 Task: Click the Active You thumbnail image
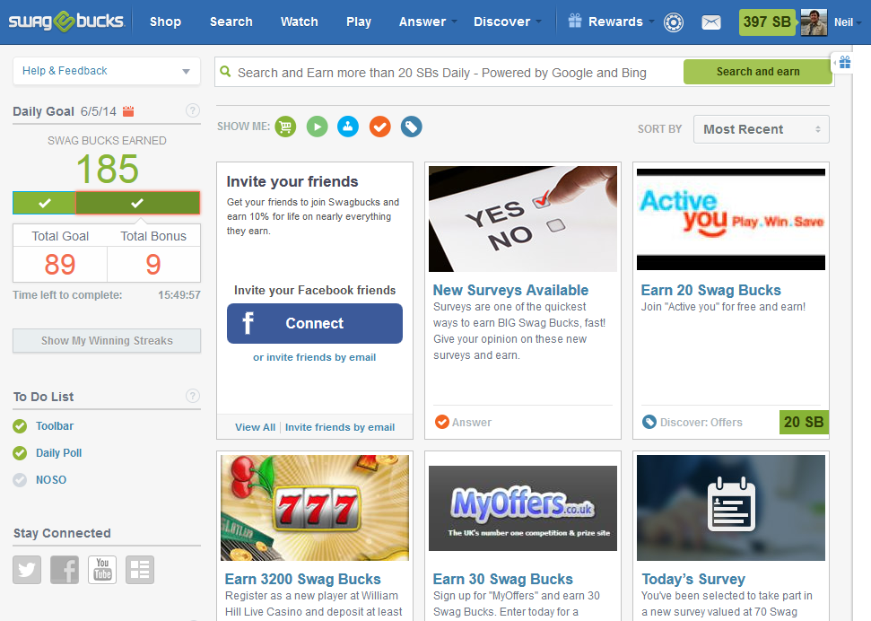pos(731,219)
